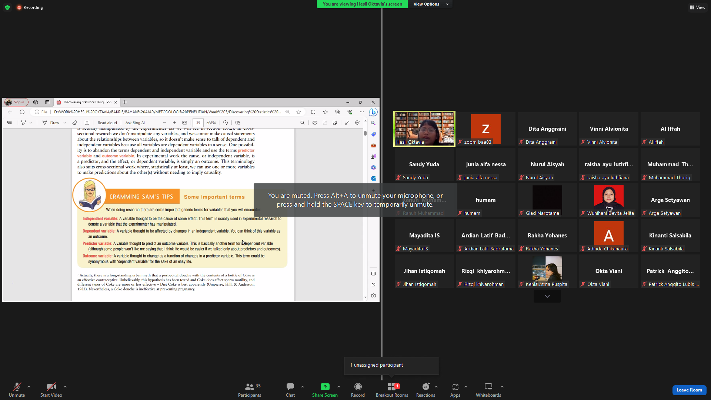Screen dimensions: 711x400
Task: Unmute your microphone
Action: (x=17, y=390)
